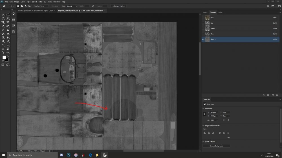
Task: Switch to the Layers tab
Action: point(205,12)
